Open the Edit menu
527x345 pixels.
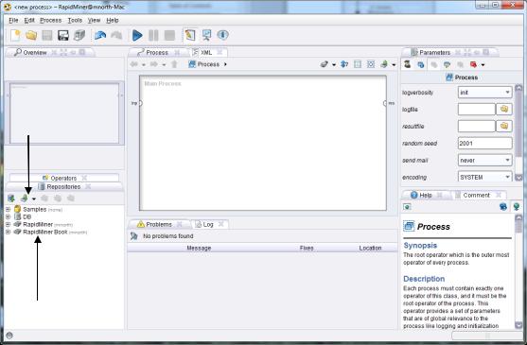tap(29, 21)
